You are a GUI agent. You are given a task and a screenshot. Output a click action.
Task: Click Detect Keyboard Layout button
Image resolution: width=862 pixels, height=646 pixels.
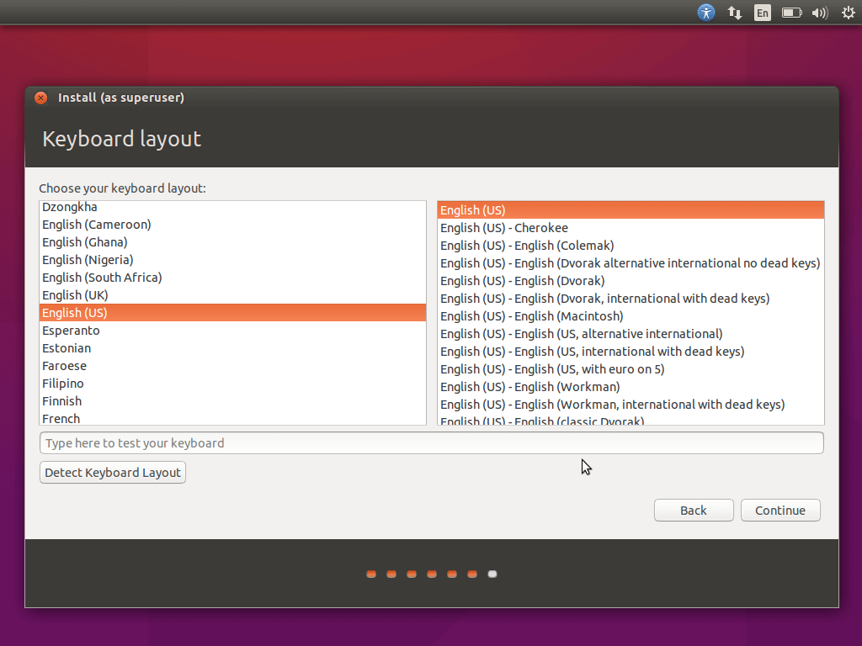click(113, 473)
